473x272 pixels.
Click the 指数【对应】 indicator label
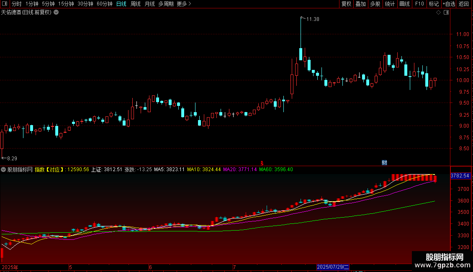(x=49, y=169)
